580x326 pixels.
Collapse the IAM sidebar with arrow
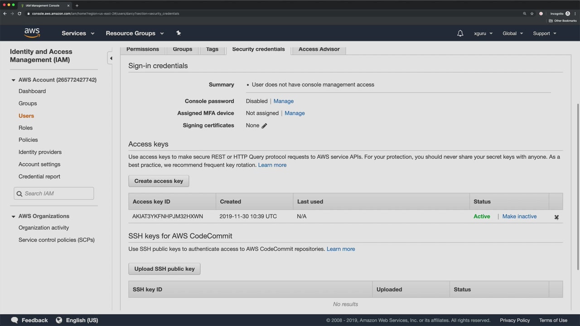point(111,58)
